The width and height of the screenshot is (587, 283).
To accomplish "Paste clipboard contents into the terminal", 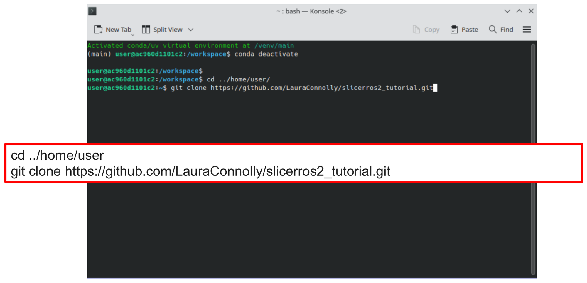I will pyautogui.click(x=464, y=29).
